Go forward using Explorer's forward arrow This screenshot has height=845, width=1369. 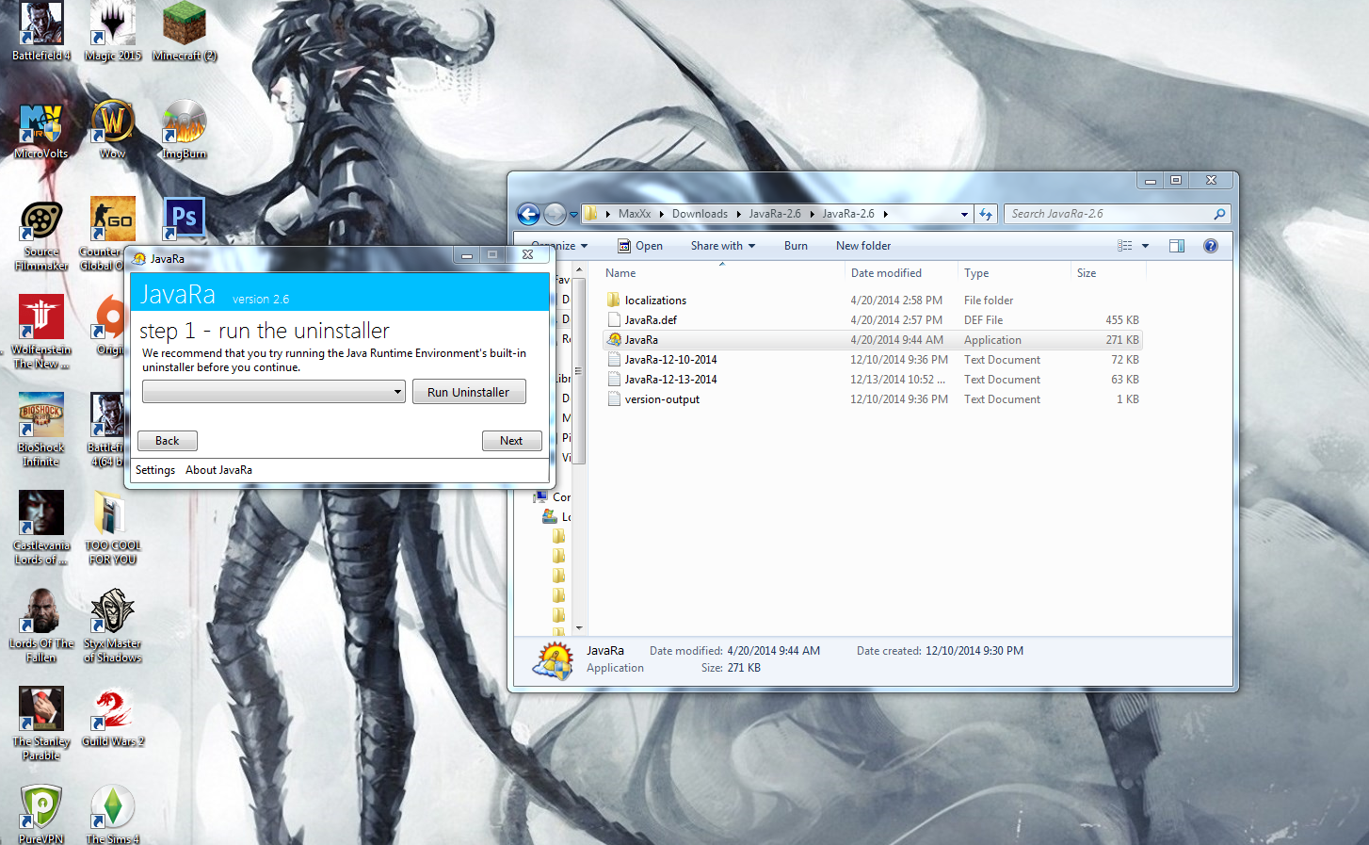pyautogui.click(x=556, y=215)
